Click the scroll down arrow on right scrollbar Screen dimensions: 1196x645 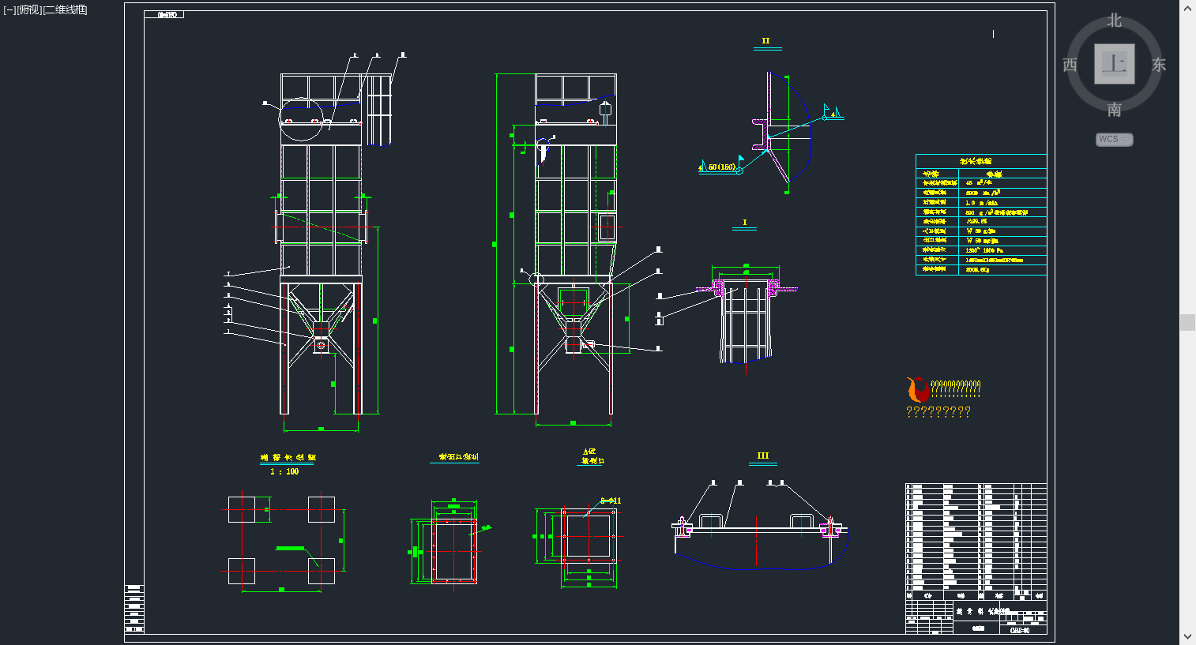click(x=1187, y=636)
